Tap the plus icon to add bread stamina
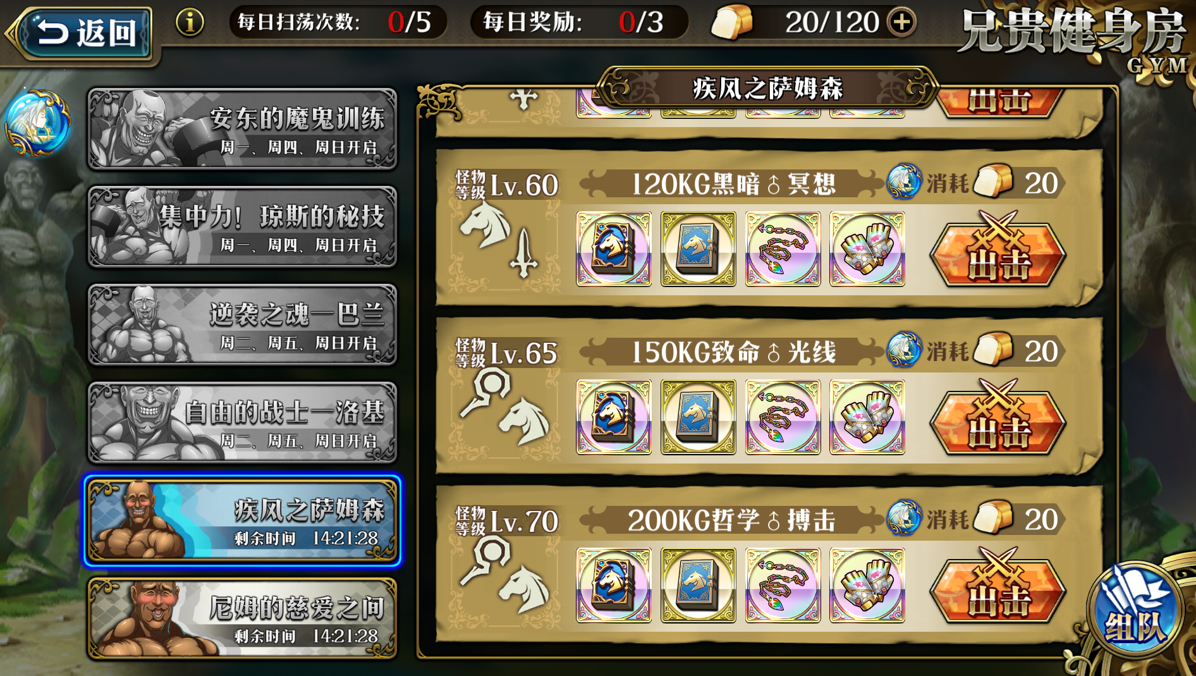Image resolution: width=1196 pixels, height=676 pixels. pos(901,23)
